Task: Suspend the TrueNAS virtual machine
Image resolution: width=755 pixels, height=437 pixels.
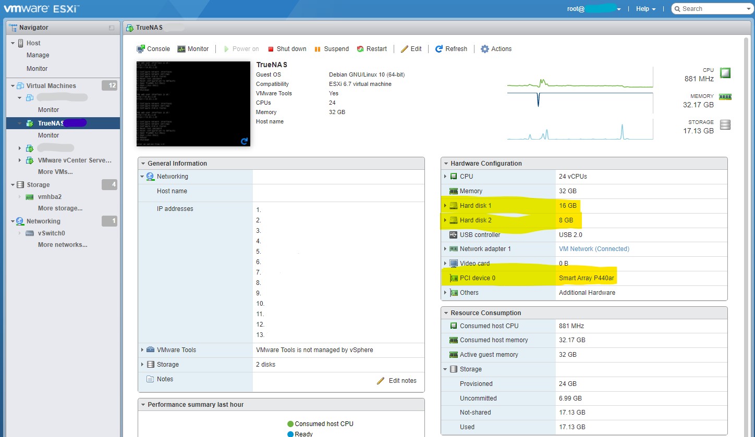Action: (332, 49)
